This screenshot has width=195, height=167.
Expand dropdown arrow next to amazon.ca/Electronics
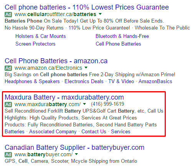coord(86,67)
